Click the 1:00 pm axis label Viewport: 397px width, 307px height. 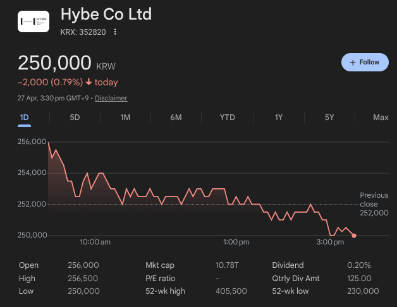[236, 242]
